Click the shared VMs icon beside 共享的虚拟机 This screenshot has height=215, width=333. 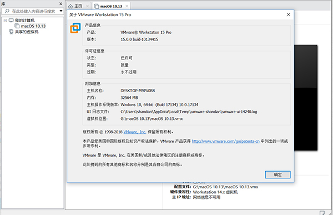[x=11, y=32]
